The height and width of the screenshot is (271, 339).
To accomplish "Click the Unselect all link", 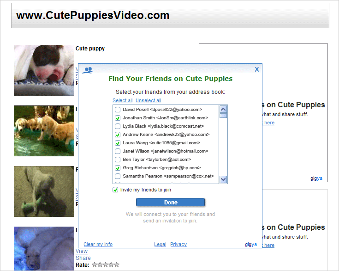I will pyautogui.click(x=149, y=100).
